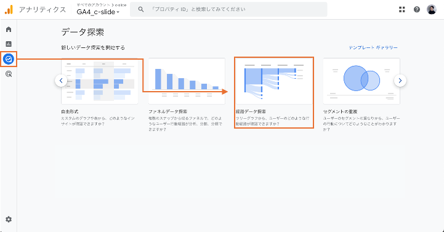
Task: Open the Google apps grid icon
Action: pos(402,9)
